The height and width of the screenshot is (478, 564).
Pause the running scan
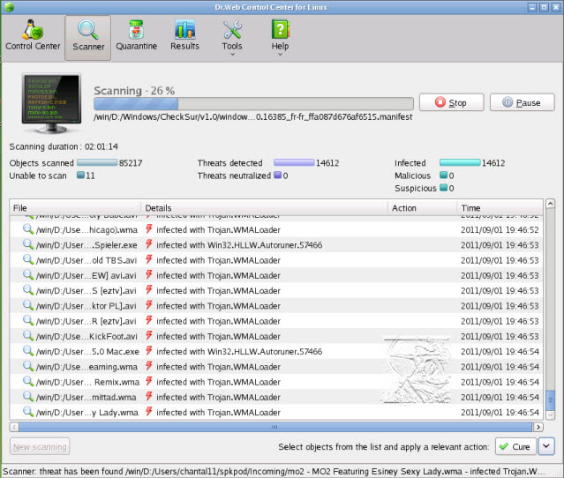point(522,102)
